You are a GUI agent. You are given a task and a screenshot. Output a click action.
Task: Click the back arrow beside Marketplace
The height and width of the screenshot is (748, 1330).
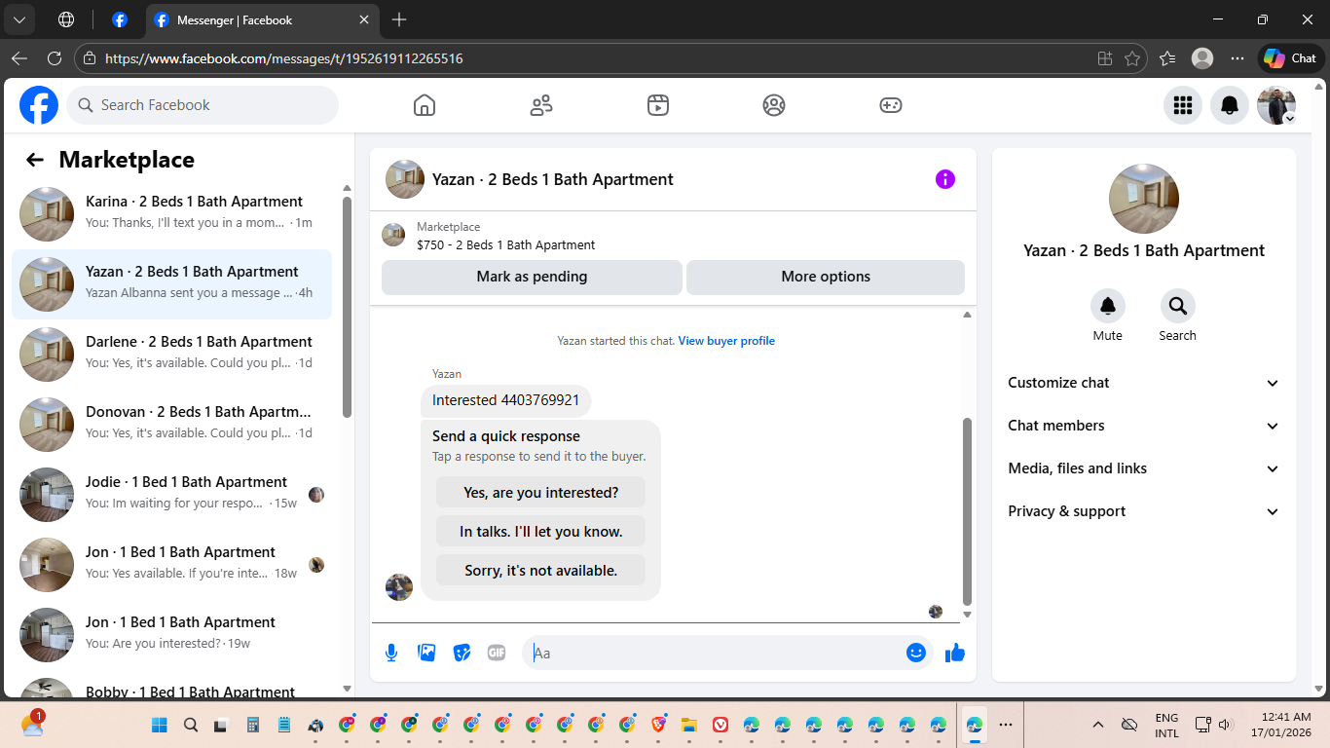tap(35, 160)
